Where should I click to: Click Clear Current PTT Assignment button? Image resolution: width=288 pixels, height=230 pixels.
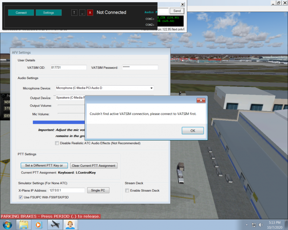tap(94, 166)
